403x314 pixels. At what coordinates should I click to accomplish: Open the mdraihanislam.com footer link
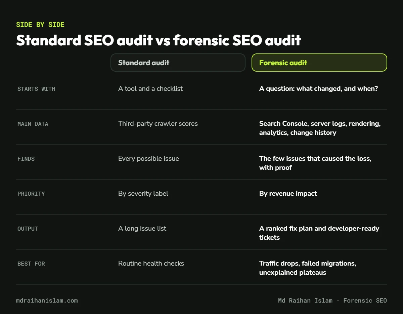click(x=47, y=301)
